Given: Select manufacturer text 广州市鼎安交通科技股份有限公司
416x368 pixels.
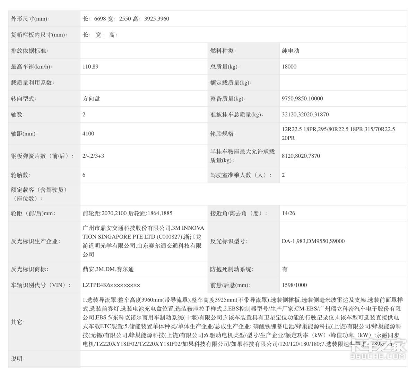Looking at the screenshot, I should click(127, 228).
